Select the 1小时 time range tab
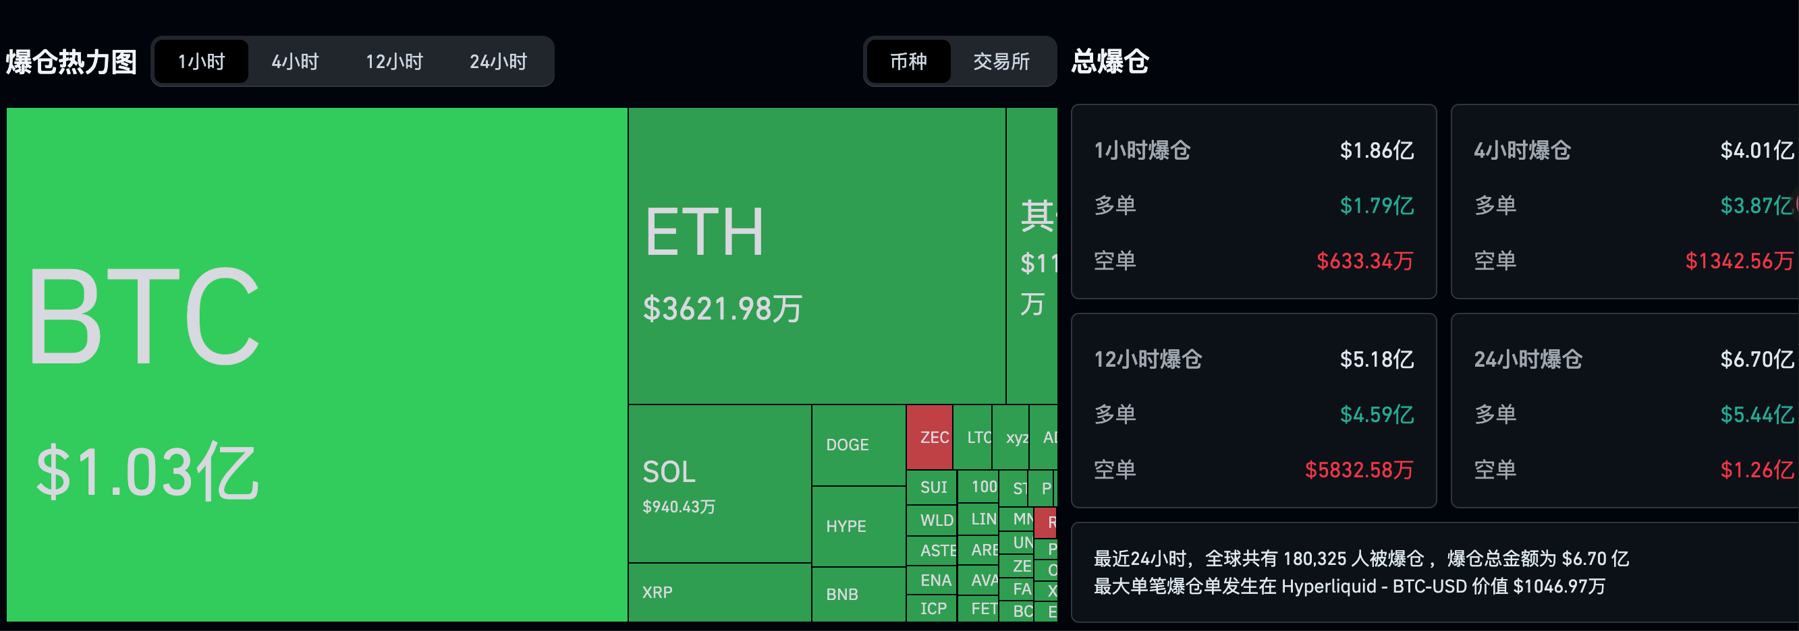The width and height of the screenshot is (1799, 631). tap(201, 61)
